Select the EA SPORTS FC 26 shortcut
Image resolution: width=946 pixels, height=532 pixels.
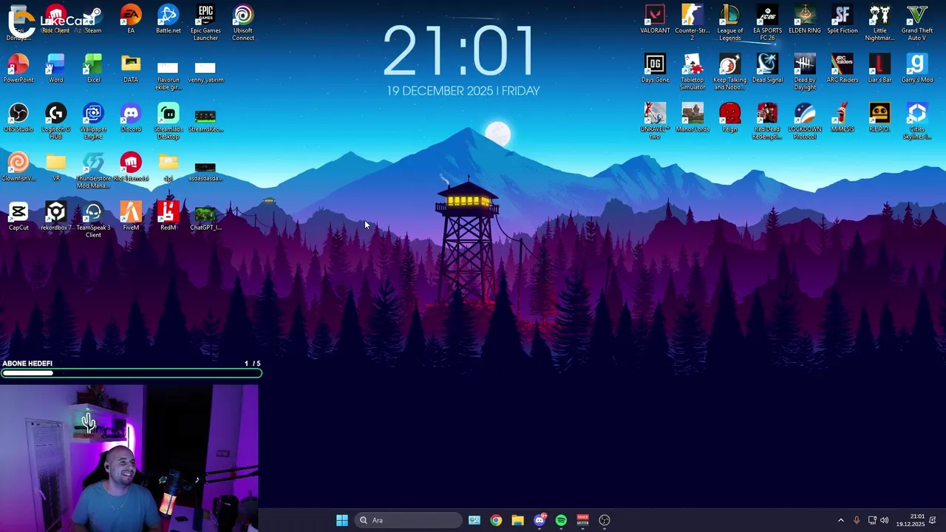tap(767, 23)
